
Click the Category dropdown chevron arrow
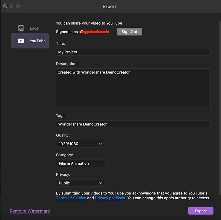101,163
